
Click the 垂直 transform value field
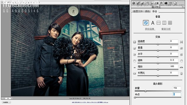coord(174,48)
